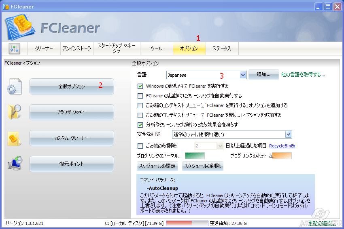Open the RecycleBinEx link
The width and height of the screenshot is (344, 229).
tap(282, 146)
